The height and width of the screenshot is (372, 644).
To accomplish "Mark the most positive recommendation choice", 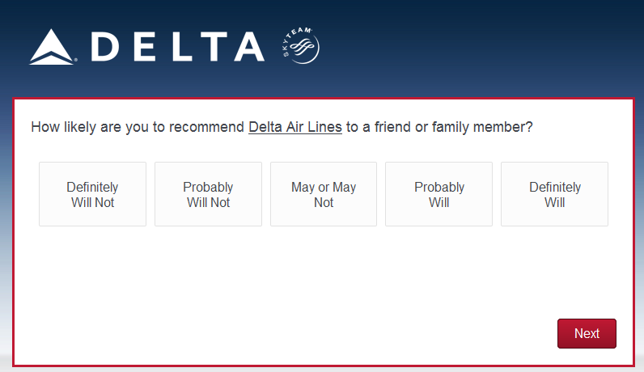I will [x=554, y=194].
